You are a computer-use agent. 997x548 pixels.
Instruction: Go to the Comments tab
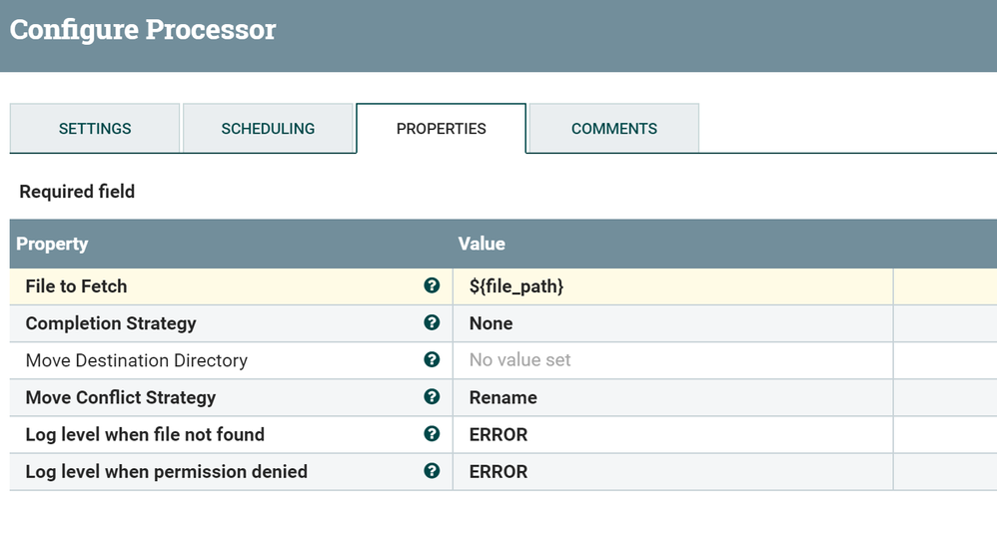(613, 129)
